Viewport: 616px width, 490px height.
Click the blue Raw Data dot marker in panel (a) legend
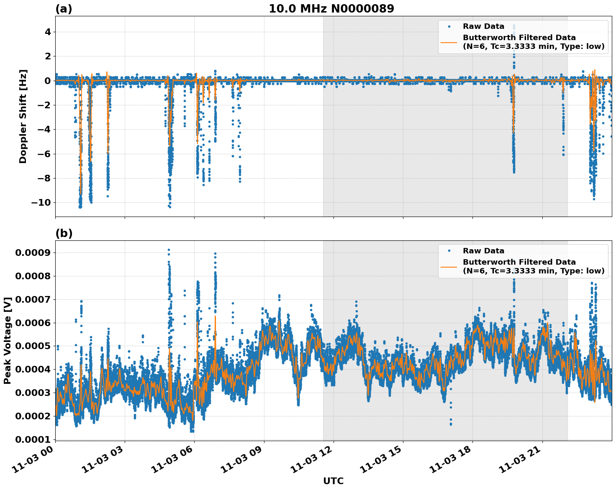[449, 26]
